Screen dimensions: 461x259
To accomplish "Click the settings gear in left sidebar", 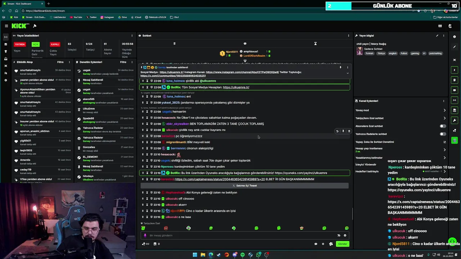I will pos(5,80).
